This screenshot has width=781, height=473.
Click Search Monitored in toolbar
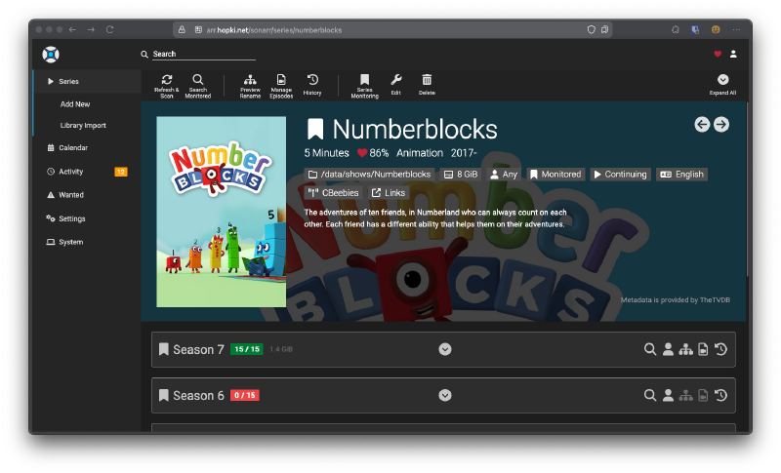tap(197, 83)
